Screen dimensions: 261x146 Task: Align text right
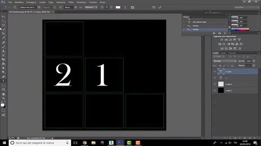(111, 7)
